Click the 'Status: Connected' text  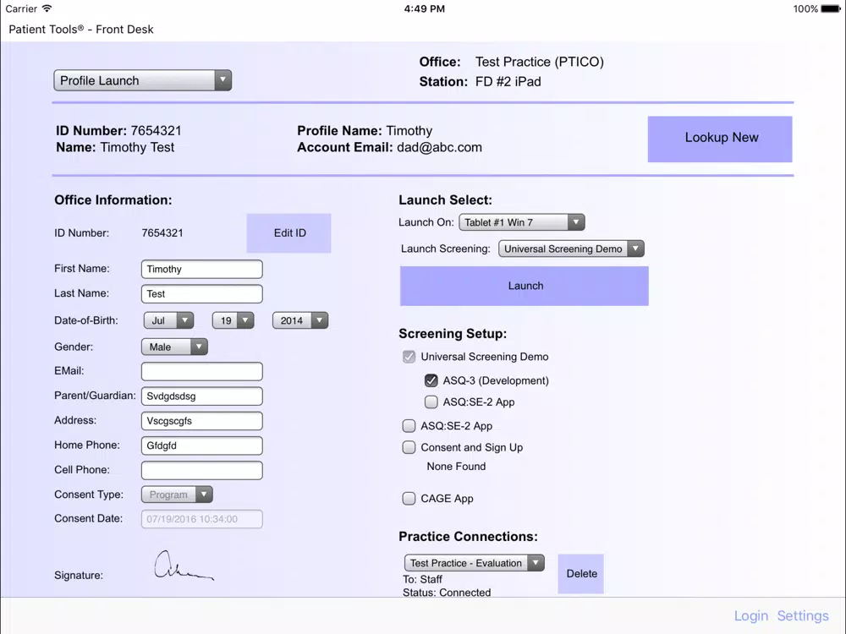pos(447,593)
